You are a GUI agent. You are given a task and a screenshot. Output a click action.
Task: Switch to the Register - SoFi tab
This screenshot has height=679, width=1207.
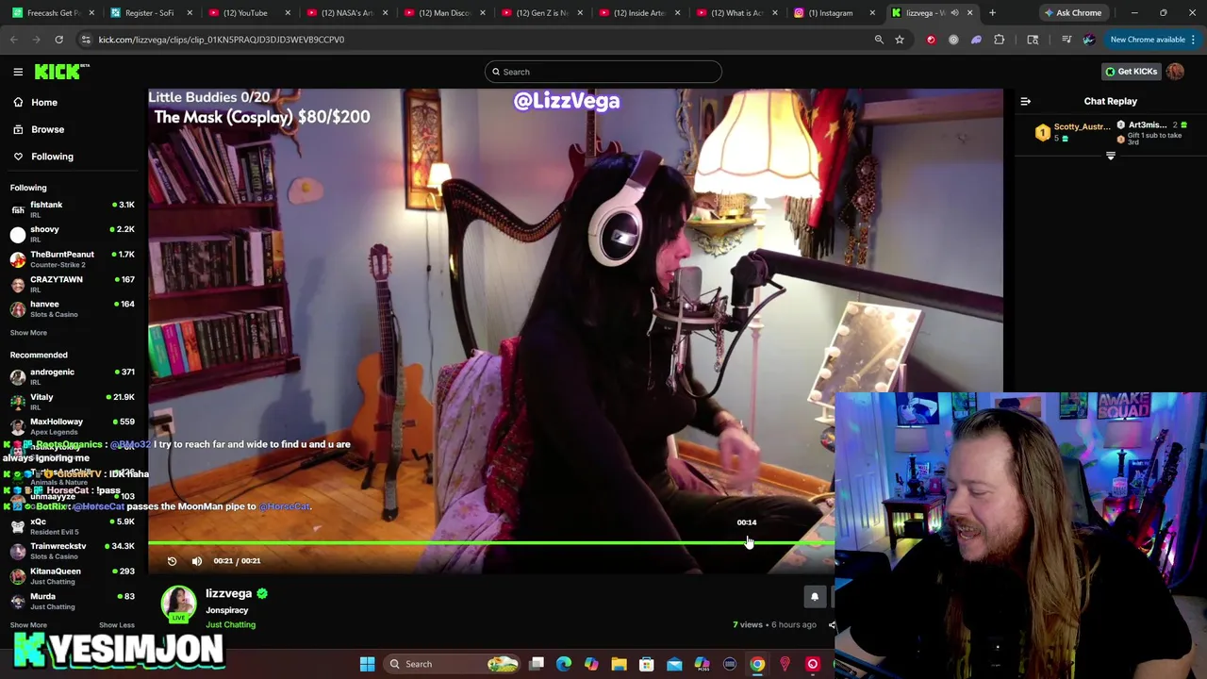151,13
